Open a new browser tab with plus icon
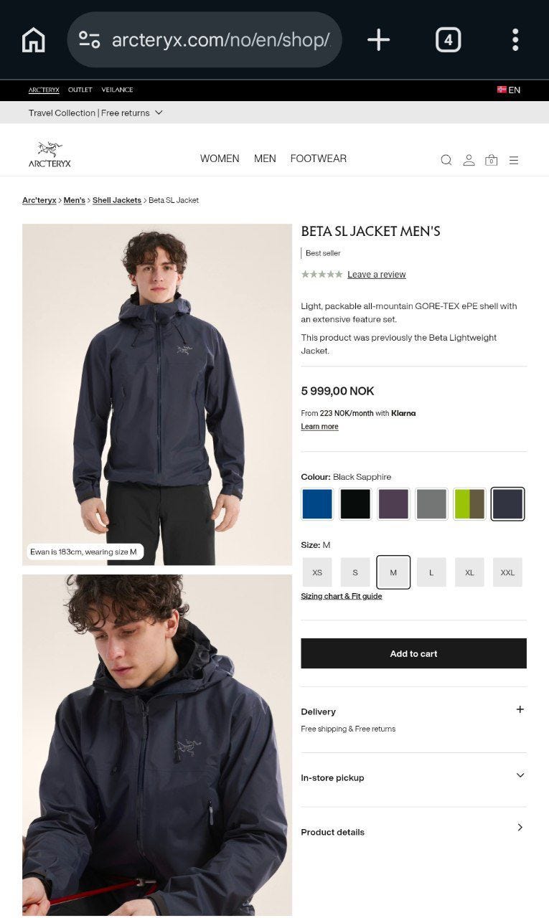This screenshot has height=918, width=549. coord(378,39)
